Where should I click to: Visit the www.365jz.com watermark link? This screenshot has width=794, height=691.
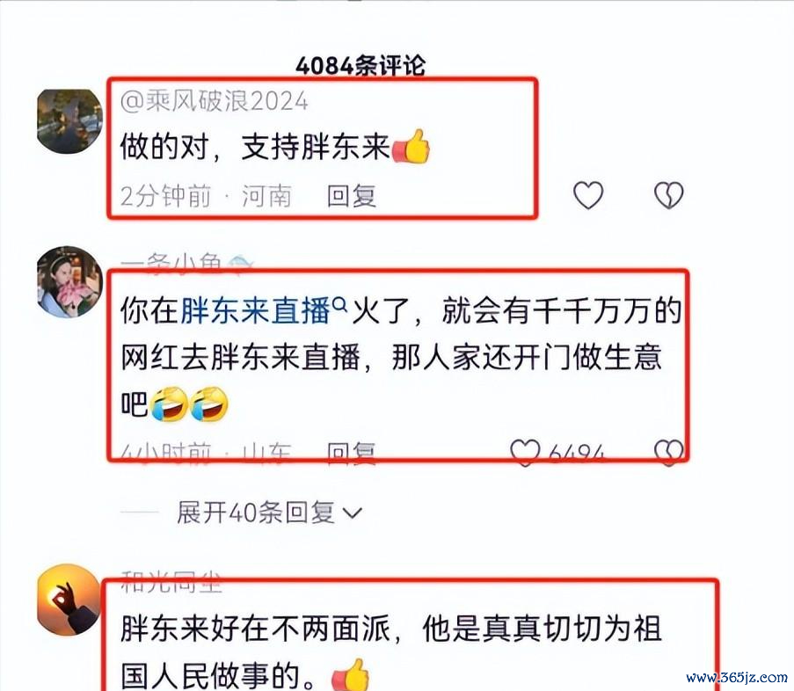[x=737, y=677]
